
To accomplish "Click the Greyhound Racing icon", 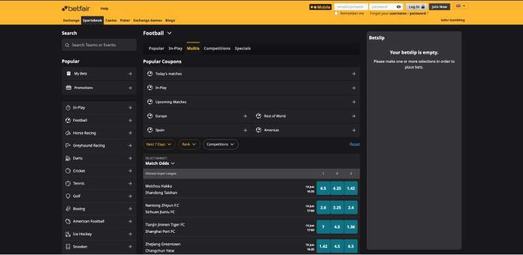I will pos(68,146).
